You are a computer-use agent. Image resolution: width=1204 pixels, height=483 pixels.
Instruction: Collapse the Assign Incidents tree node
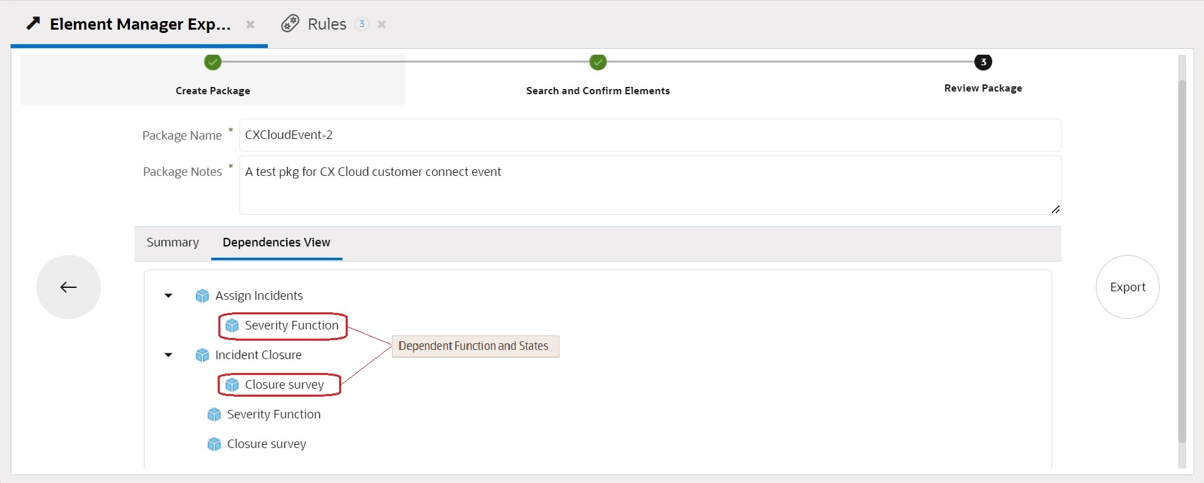point(168,296)
